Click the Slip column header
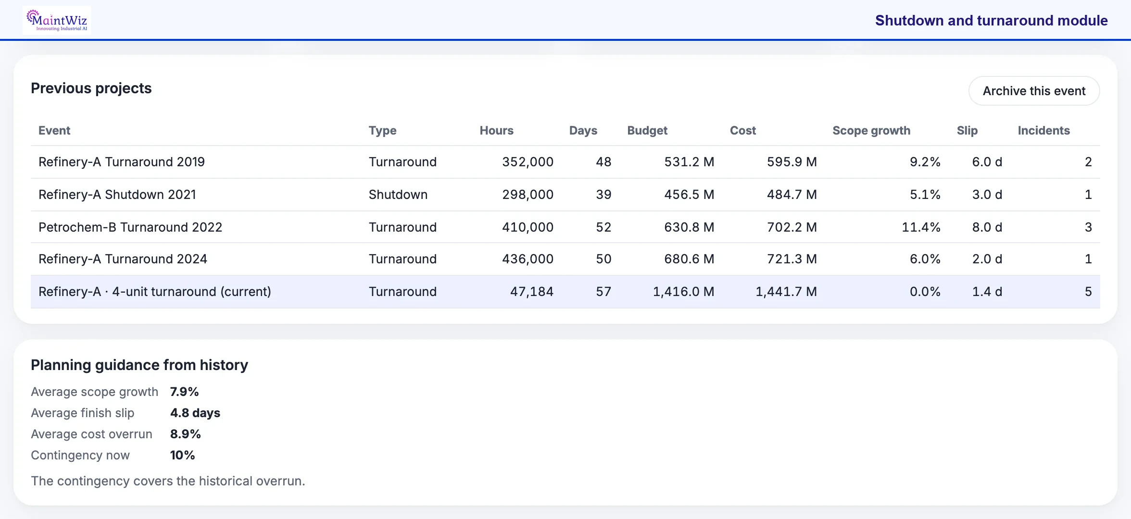 [967, 130]
